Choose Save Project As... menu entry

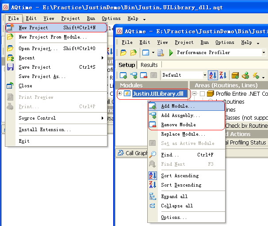[56, 76]
